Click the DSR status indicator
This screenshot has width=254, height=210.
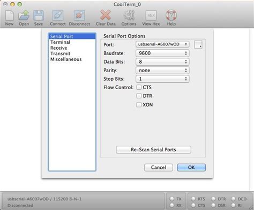[x=213, y=205]
